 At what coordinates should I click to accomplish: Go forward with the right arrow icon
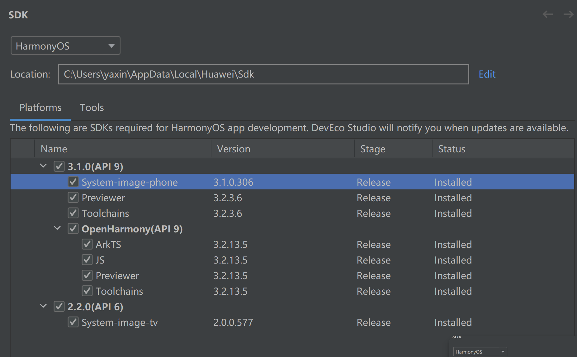tap(568, 14)
